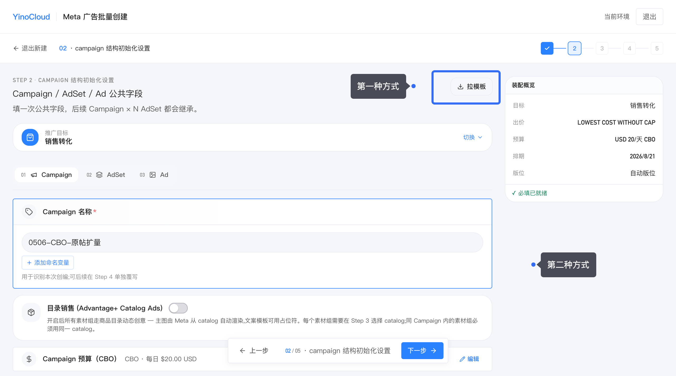The width and height of the screenshot is (676, 376).
Task: Switch to the 01 Campaign tab
Action: pyautogui.click(x=46, y=175)
